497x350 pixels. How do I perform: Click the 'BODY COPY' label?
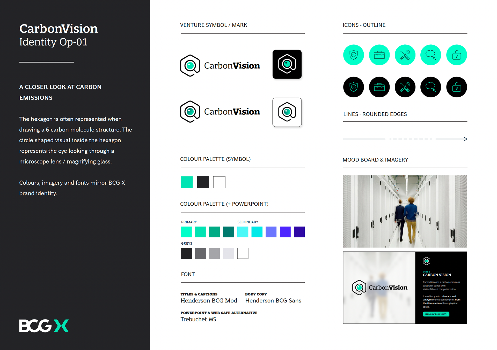pyautogui.click(x=256, y=294)
